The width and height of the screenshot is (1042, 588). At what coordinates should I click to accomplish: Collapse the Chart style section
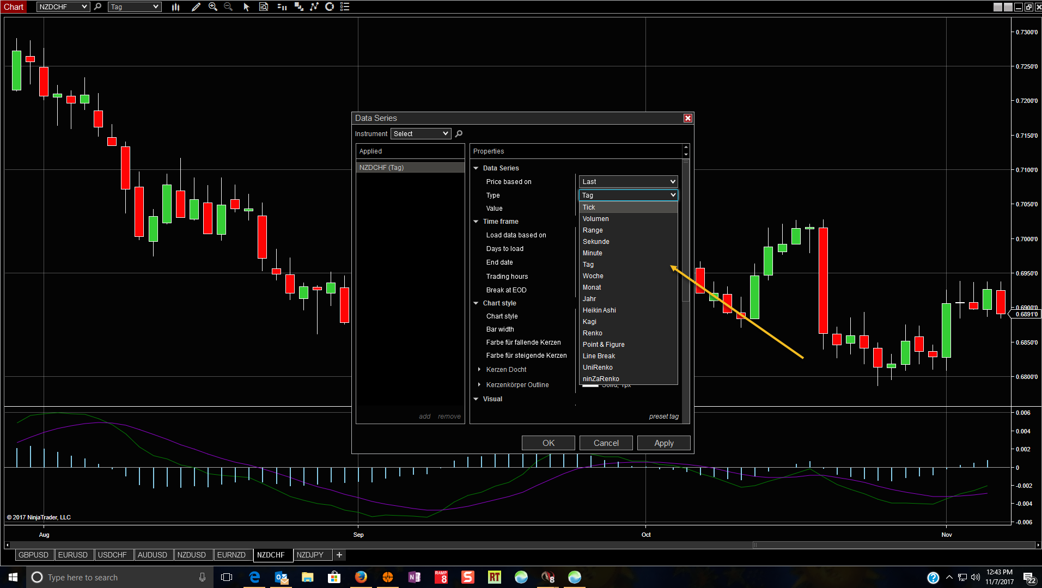476,303
